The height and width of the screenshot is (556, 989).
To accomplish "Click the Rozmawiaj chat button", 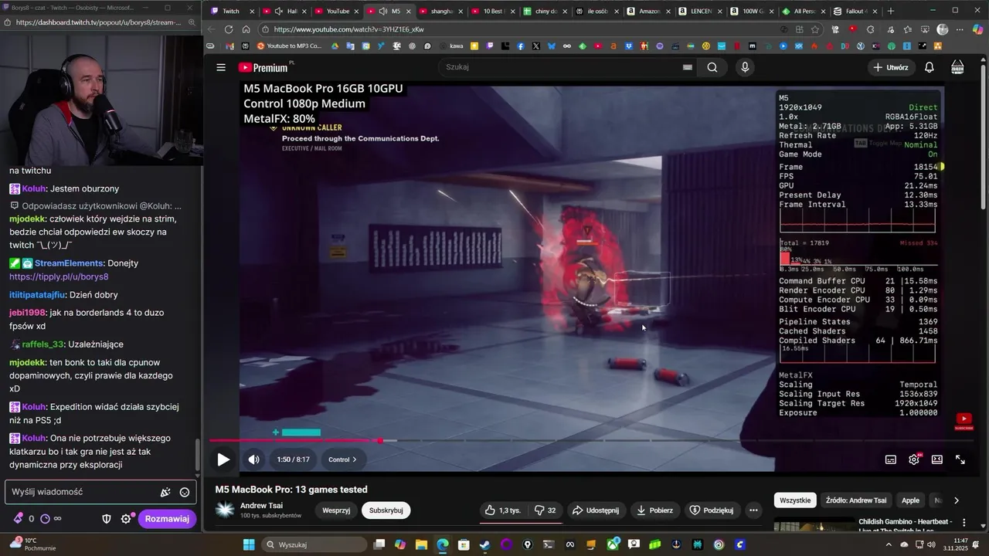I will [x=167, y=519].
